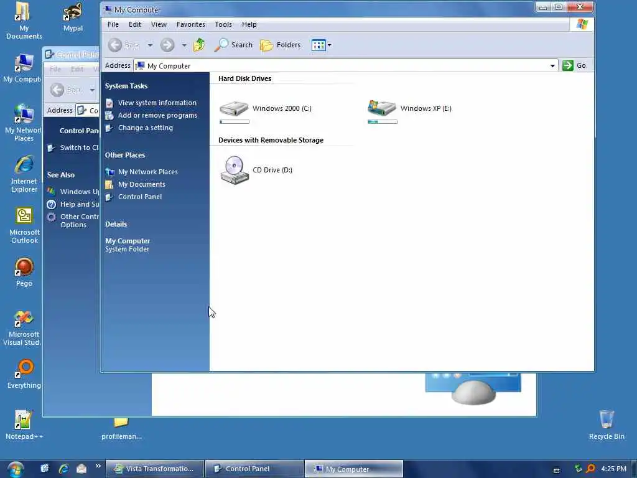Viewport: 637px width, 478px height.
Task: Select the CD Drive (D:)
Action: [256, 170]
